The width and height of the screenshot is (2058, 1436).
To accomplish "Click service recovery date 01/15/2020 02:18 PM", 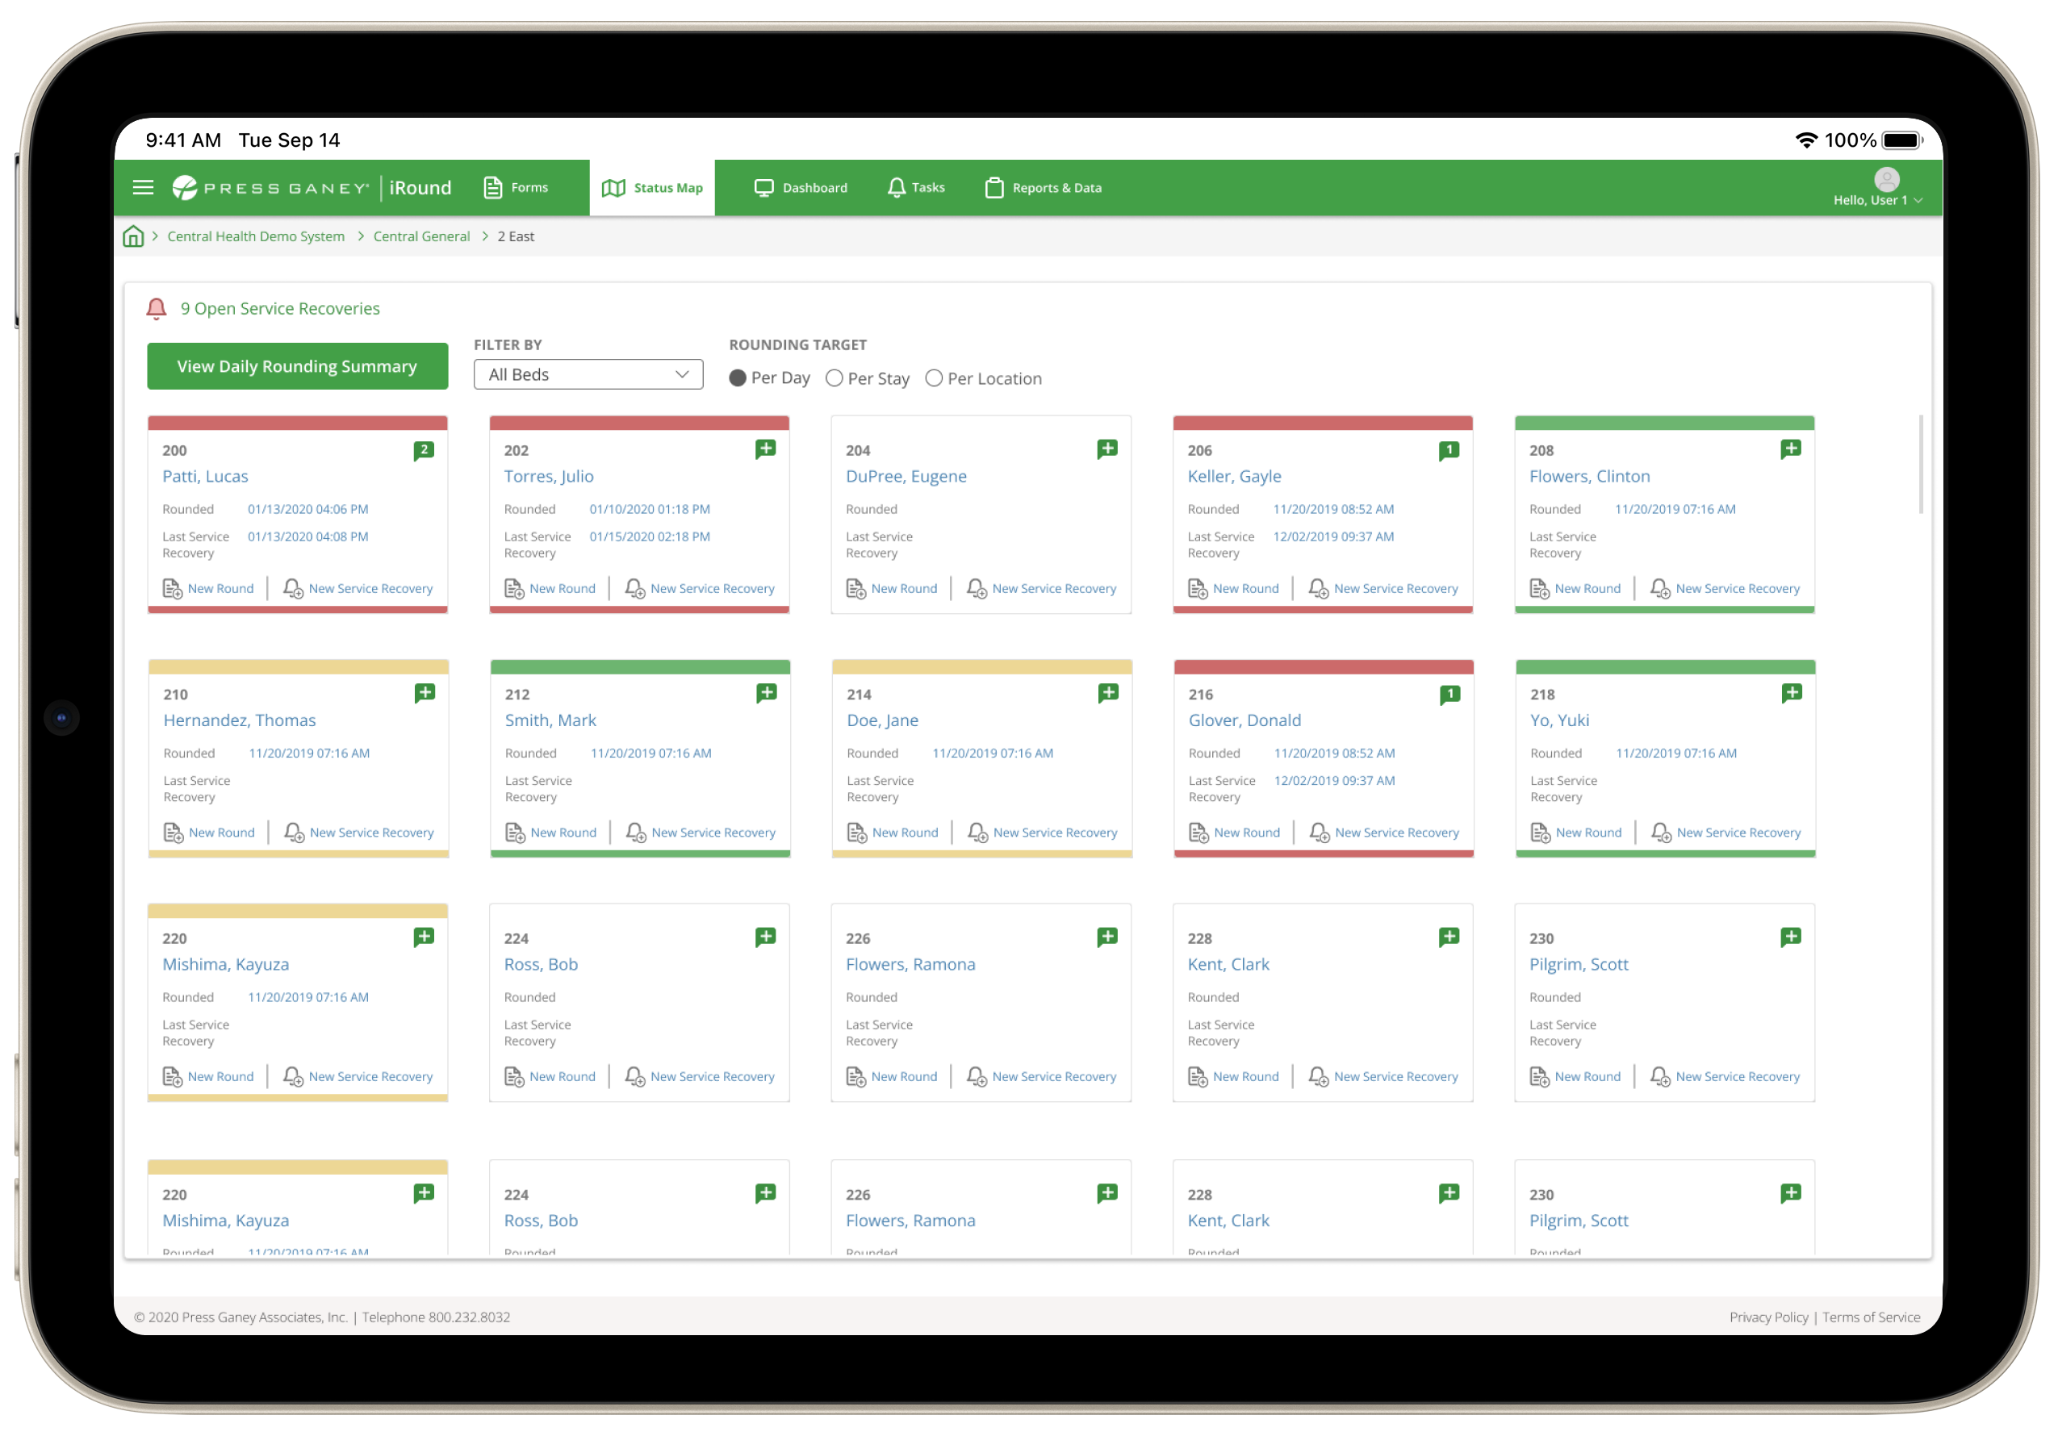I will [649, 537].
